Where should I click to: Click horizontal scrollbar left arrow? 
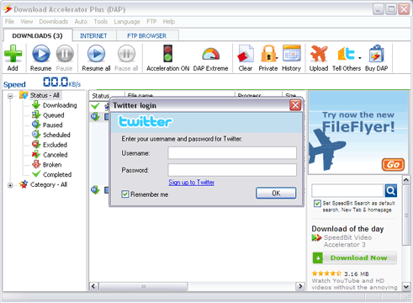tap(93, 286)
